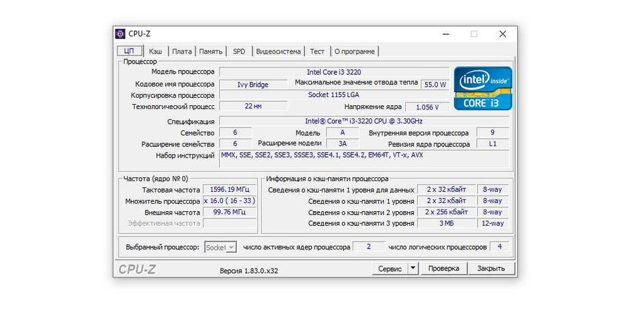The width and height of the screenshot is (630, 309).
Task: Open the Выбранный процессор Socket combo box
Action: [x=220, y=247]
